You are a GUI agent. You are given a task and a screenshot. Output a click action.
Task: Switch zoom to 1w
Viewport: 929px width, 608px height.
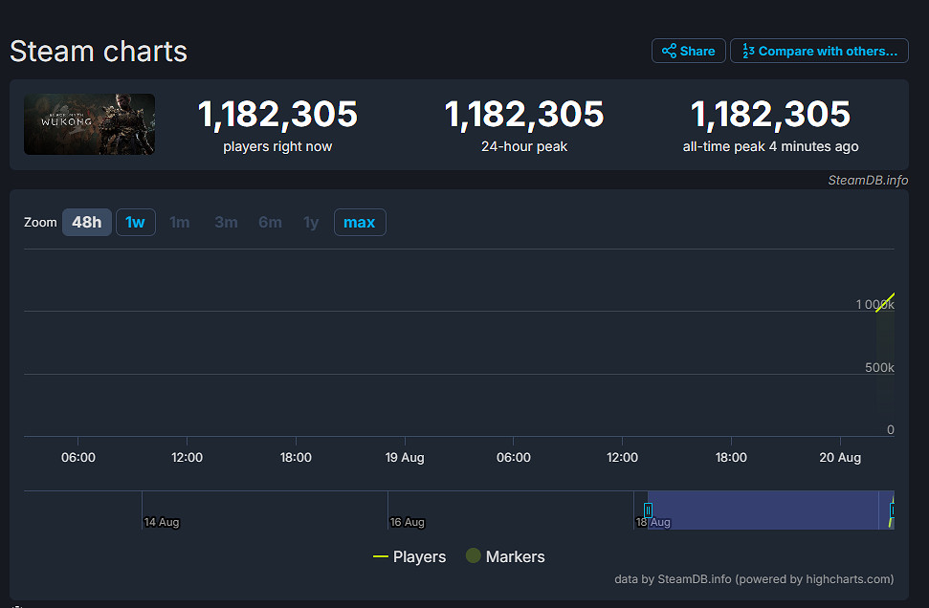click(135, 223)
